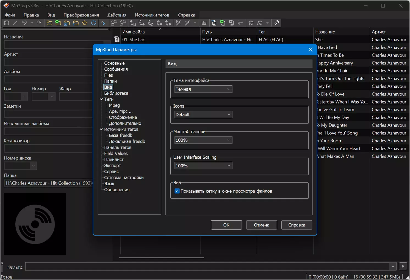Collapse the Источники тегов tree chevron
The width and height of the screenshot is (410, 280).
click(101, 130)
